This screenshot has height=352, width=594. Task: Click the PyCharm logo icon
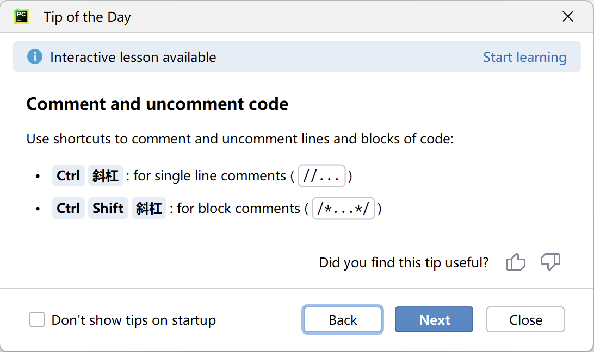point(22,16)
